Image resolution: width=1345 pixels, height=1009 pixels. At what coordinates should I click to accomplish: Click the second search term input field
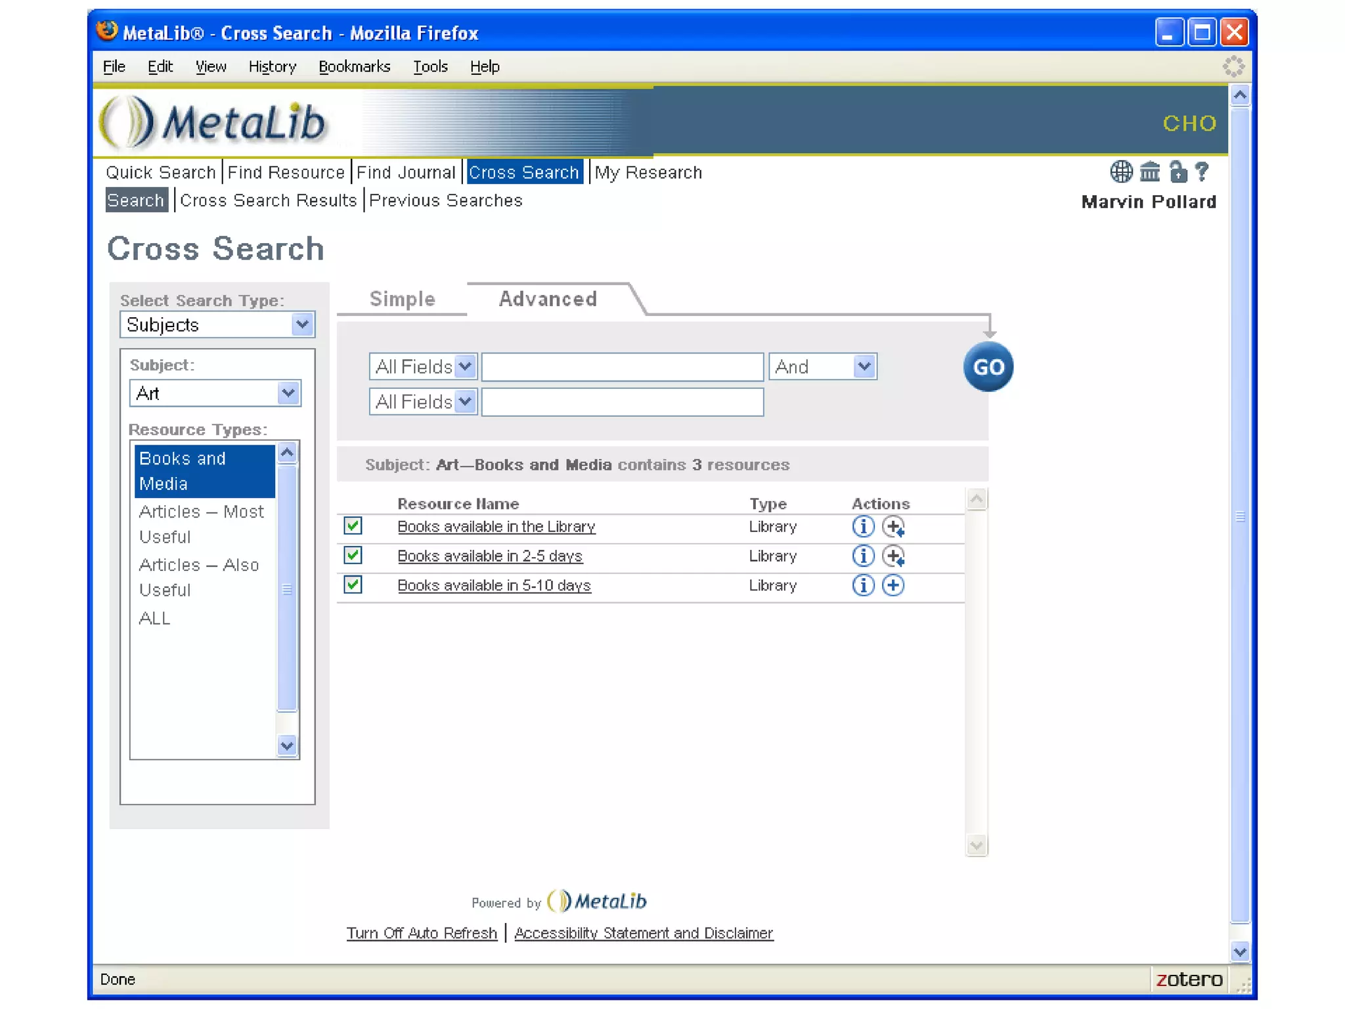[623, 401]
